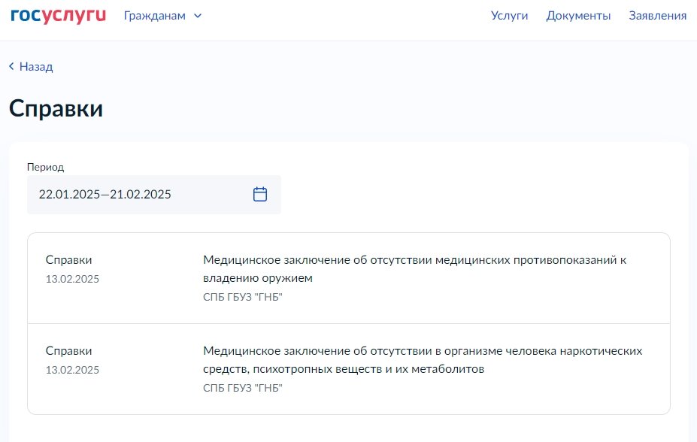Select the date 13.02.2025 in the second row
This screenshot has width=697, height=442.
pyautogui.click(x=72, y=370)
